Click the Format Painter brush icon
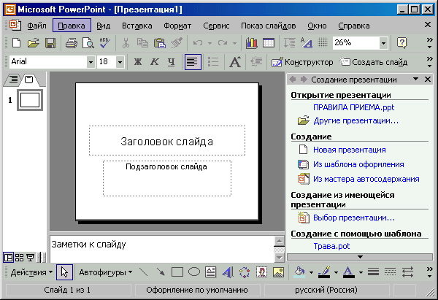Image resolution: width=438 pixels, height=300 pixels. click(x=177, y=43)
